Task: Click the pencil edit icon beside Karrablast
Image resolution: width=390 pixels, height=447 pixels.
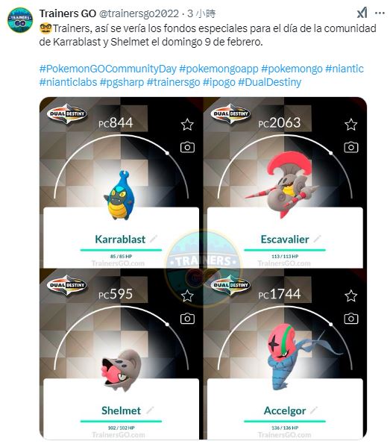Action: [154, 239]
